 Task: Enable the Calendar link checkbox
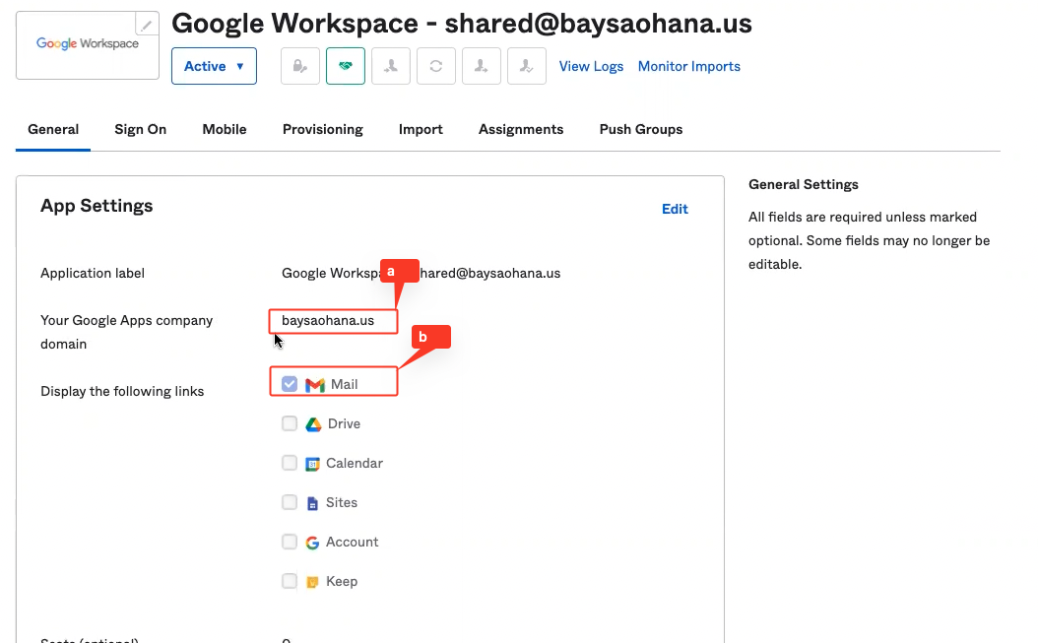290,463
